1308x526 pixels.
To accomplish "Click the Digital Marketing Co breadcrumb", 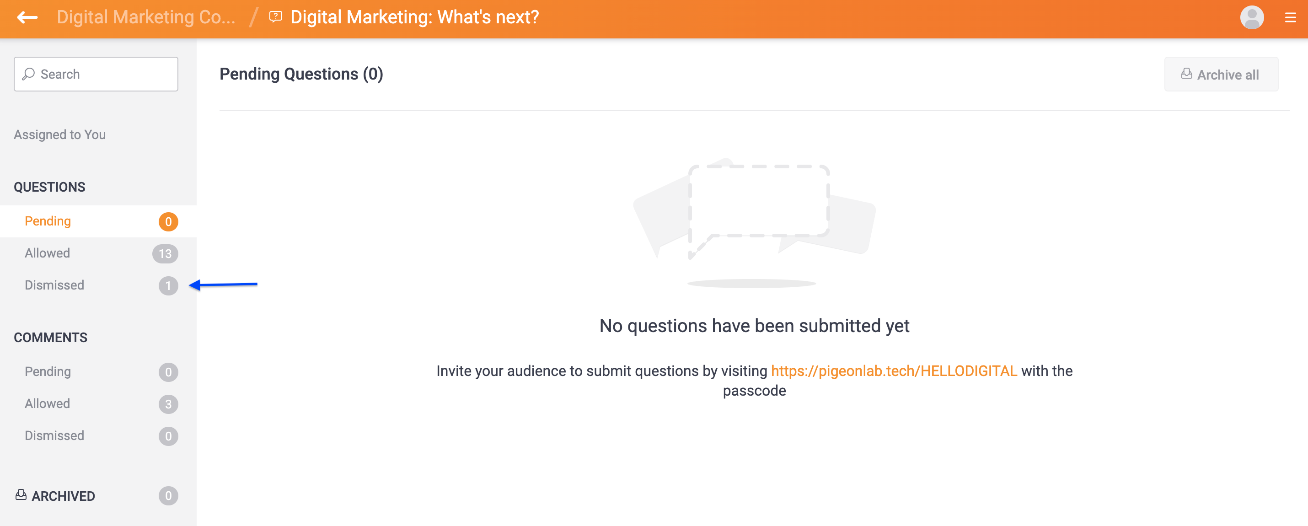I will (146, 17).
